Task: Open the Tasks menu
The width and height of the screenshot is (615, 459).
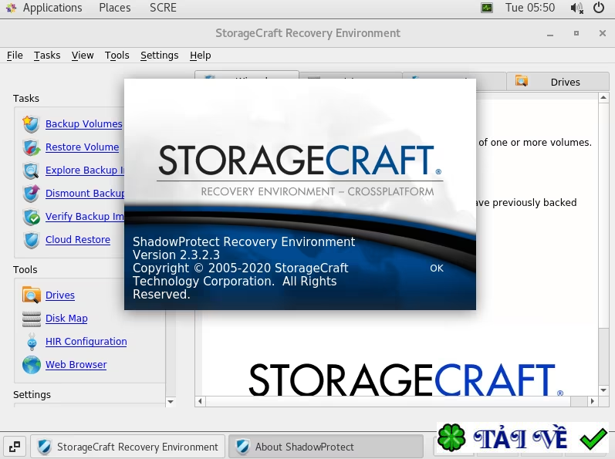Action: [x=47, y=56]
